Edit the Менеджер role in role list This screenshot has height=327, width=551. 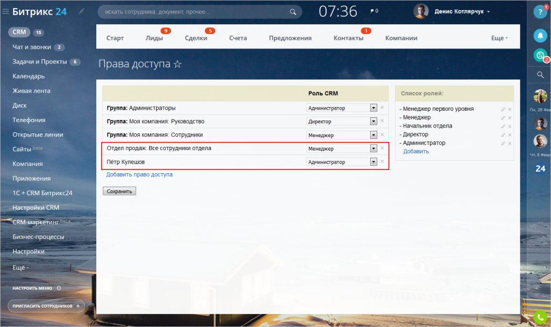(503, 118)
